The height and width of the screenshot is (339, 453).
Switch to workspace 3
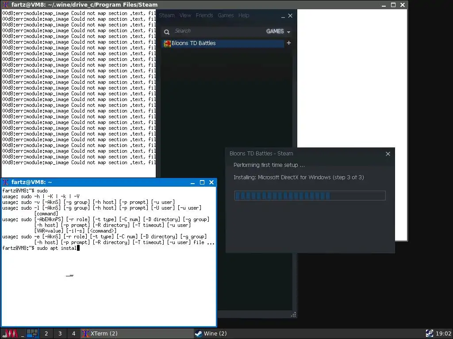coord(60,334)
